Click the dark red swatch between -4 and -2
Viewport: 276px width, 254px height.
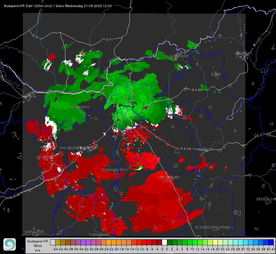tap(159, 242)
